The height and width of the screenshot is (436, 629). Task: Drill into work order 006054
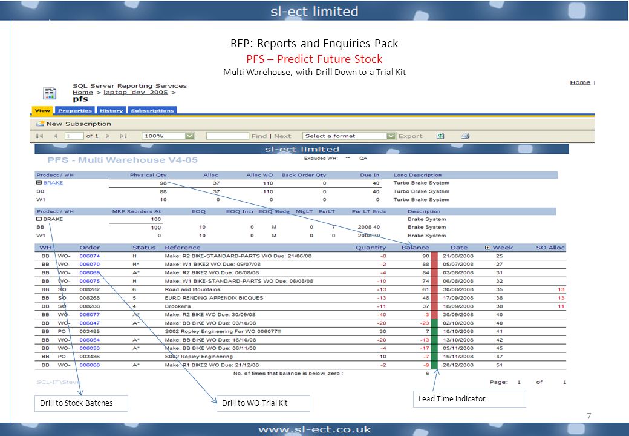[x=90, y=340]
